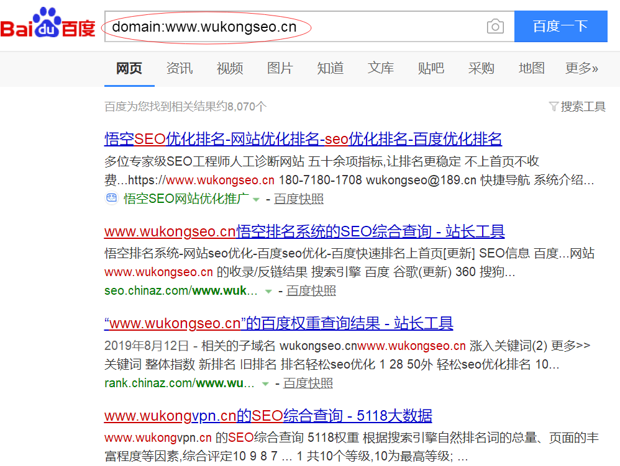
Task: Click rank.chinaz.com green URL
Action: tap(179, 383)
